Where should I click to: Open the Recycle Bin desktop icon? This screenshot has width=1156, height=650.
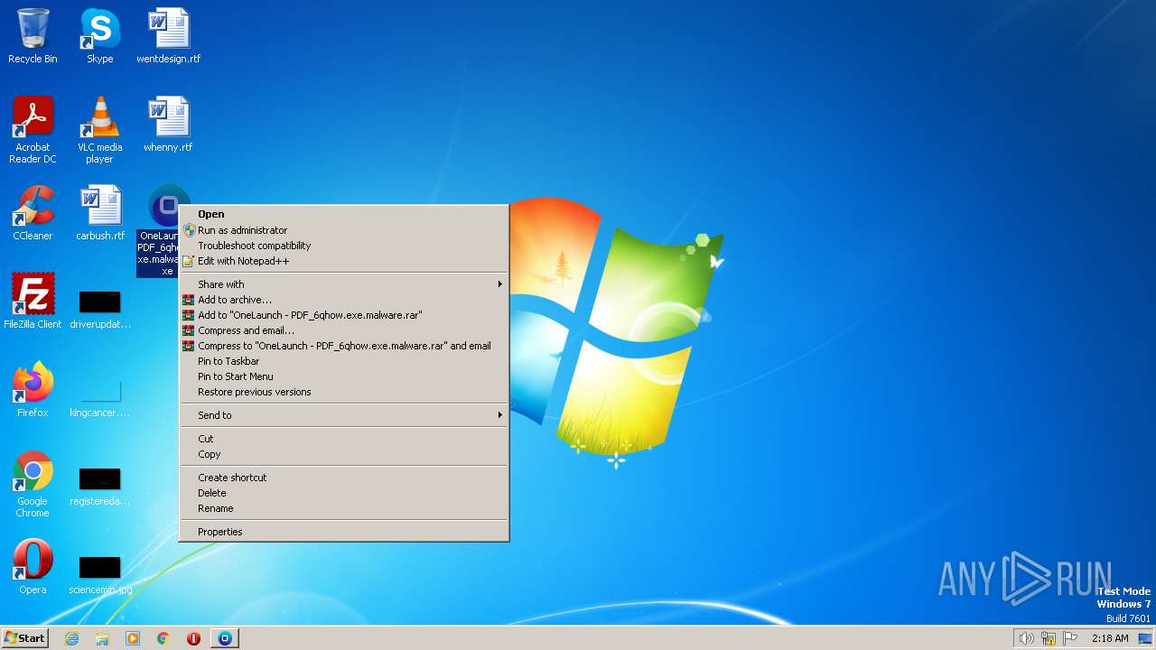[x=33, y=36]
